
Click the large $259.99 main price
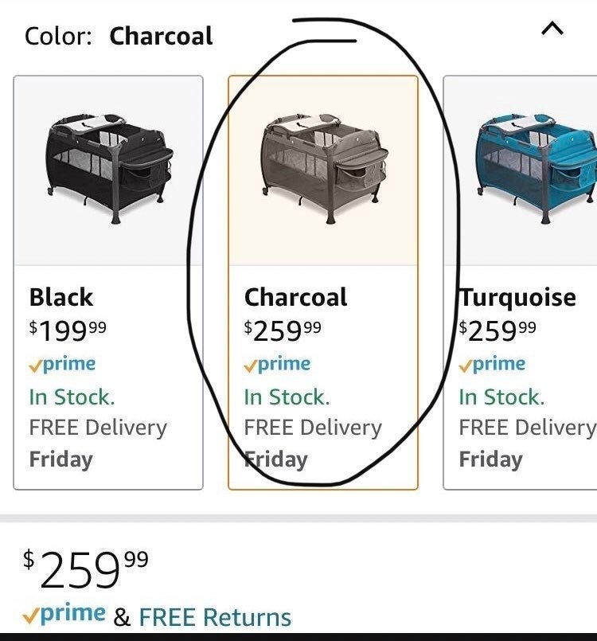tap(86, 569)
